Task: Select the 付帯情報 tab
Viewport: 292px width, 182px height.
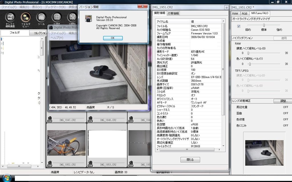Action: [173, 13]
